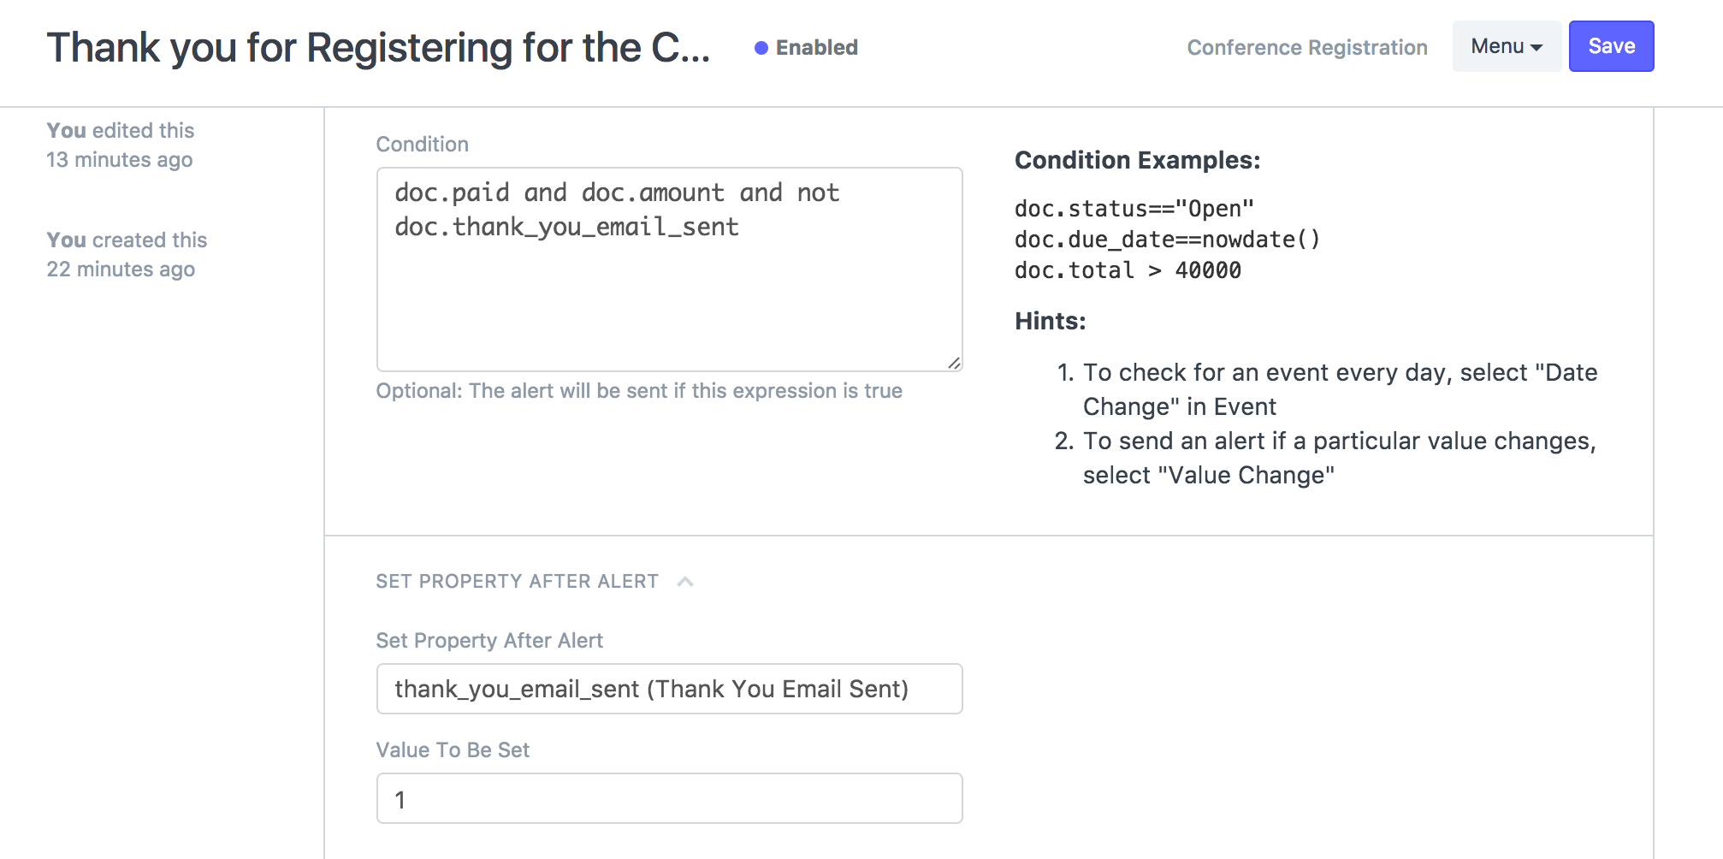The height and width of the screenshot is (859, 1723).
Task: Grab the Condition textarea resize handle
Action: 954,363
